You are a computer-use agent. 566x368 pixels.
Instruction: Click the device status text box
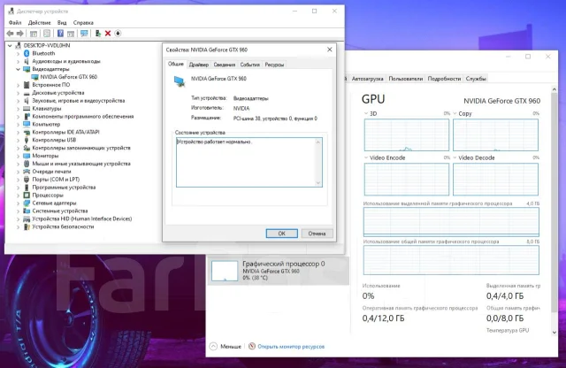pos(249,162)
